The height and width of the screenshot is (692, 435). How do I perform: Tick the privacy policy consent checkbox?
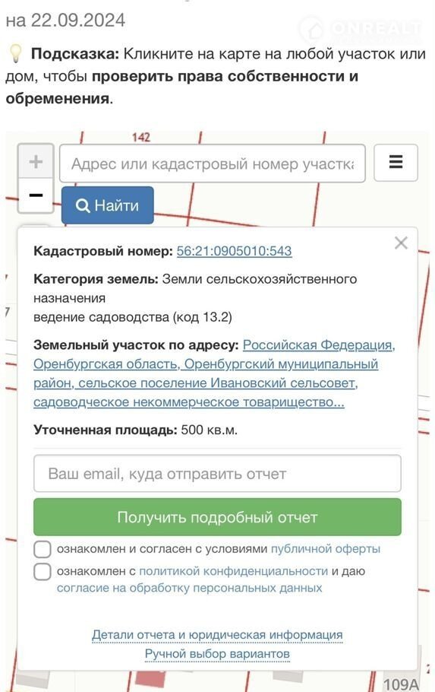43,572
